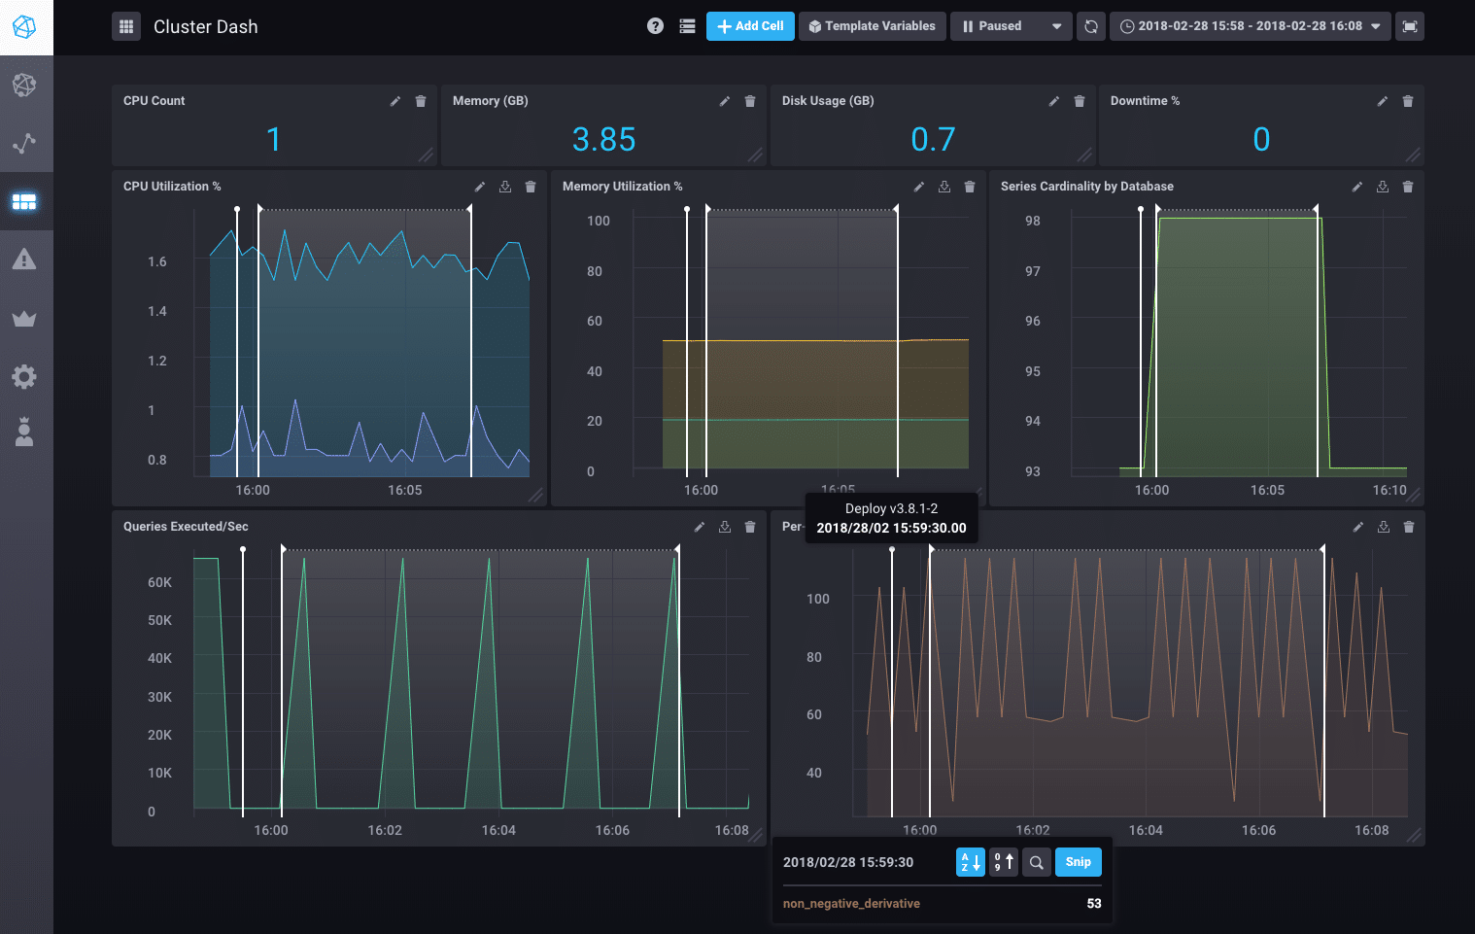Image resolution: width=1475 pixels, height=934 pixels.
Task: Open Configuration via the gear sidebar icon
Action: pyautogui.click(x=26, y=376)
